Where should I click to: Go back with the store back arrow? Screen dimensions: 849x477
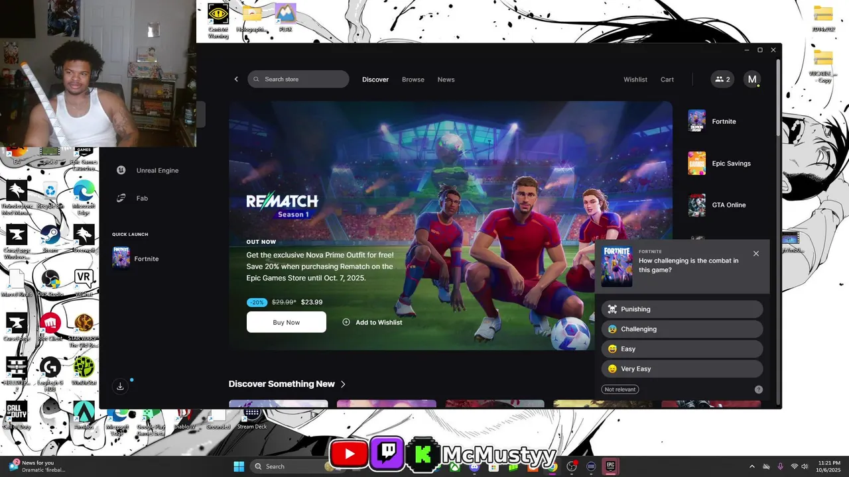pos(236,79)
